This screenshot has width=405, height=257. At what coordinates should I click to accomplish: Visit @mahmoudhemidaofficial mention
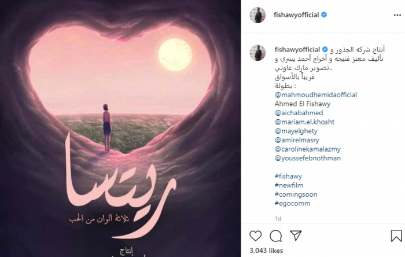coord(316,95)
